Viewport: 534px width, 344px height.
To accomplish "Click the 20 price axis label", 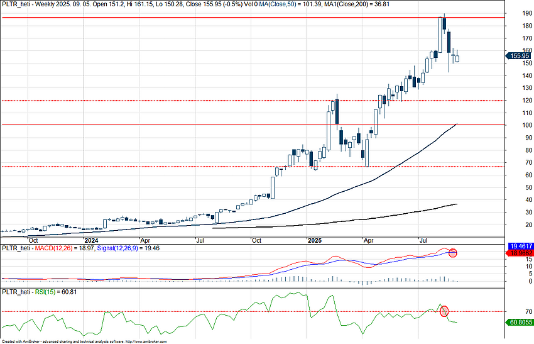I will click(529, 225).
